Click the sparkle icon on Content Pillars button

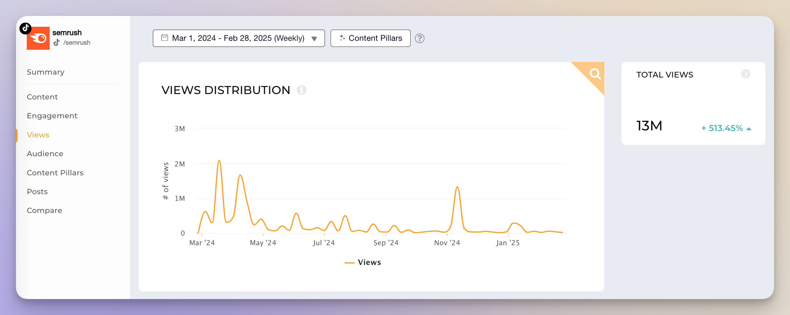(342, 38)
